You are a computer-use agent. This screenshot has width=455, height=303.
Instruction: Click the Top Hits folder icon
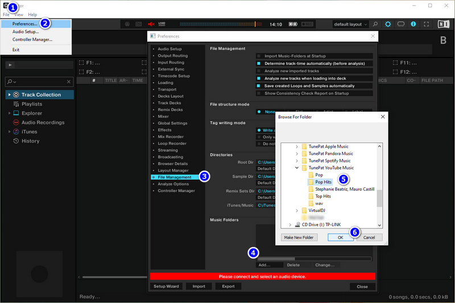(311, 196)
